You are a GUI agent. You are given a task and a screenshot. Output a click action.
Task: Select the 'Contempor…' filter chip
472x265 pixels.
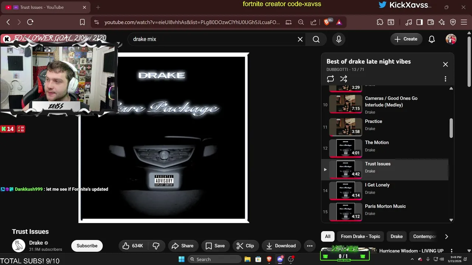(424, 236)
